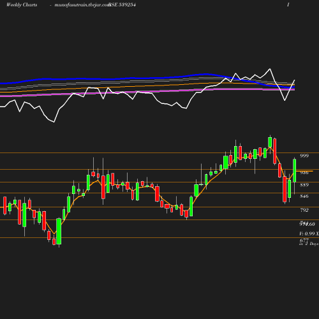Image resolution: width=319 pixels, height=319 pixels.
Task: Select the 999 price level label
Action: click(x=304, y=156)
